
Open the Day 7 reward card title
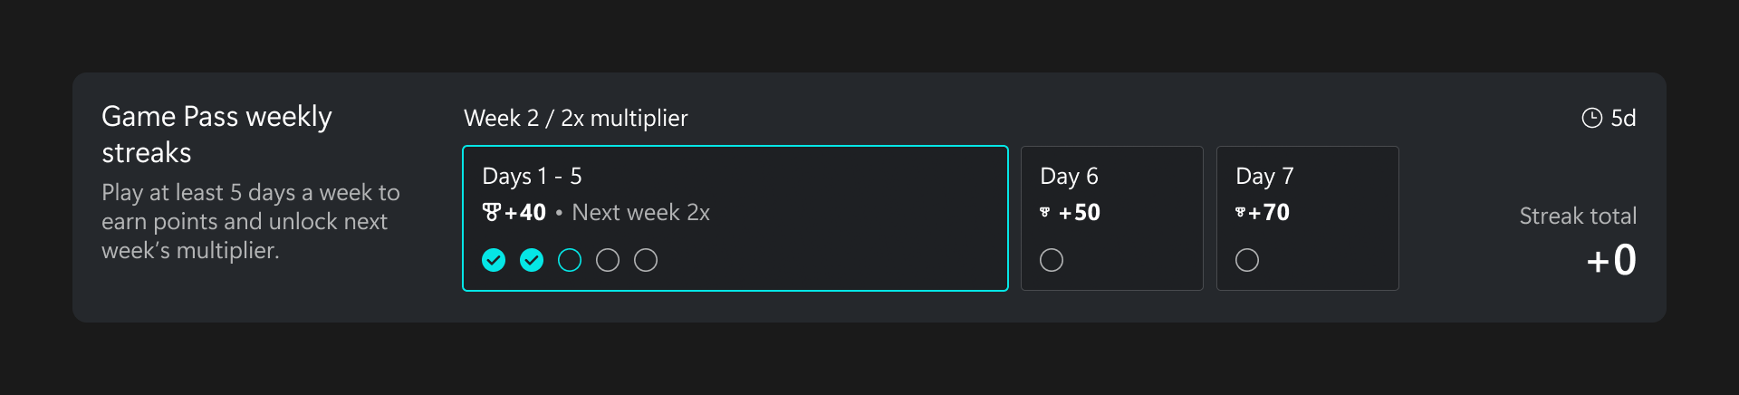click(1264, 176)
